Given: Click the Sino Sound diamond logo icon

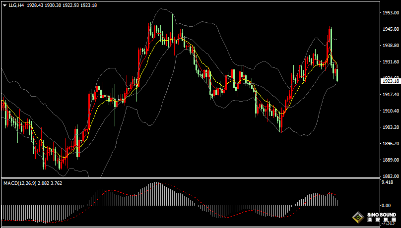Looking at the screenshot, I should pyautogui.click(x=357, y=217).
